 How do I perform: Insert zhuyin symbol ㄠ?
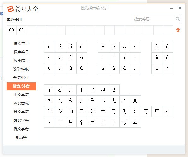pos(71,101)
